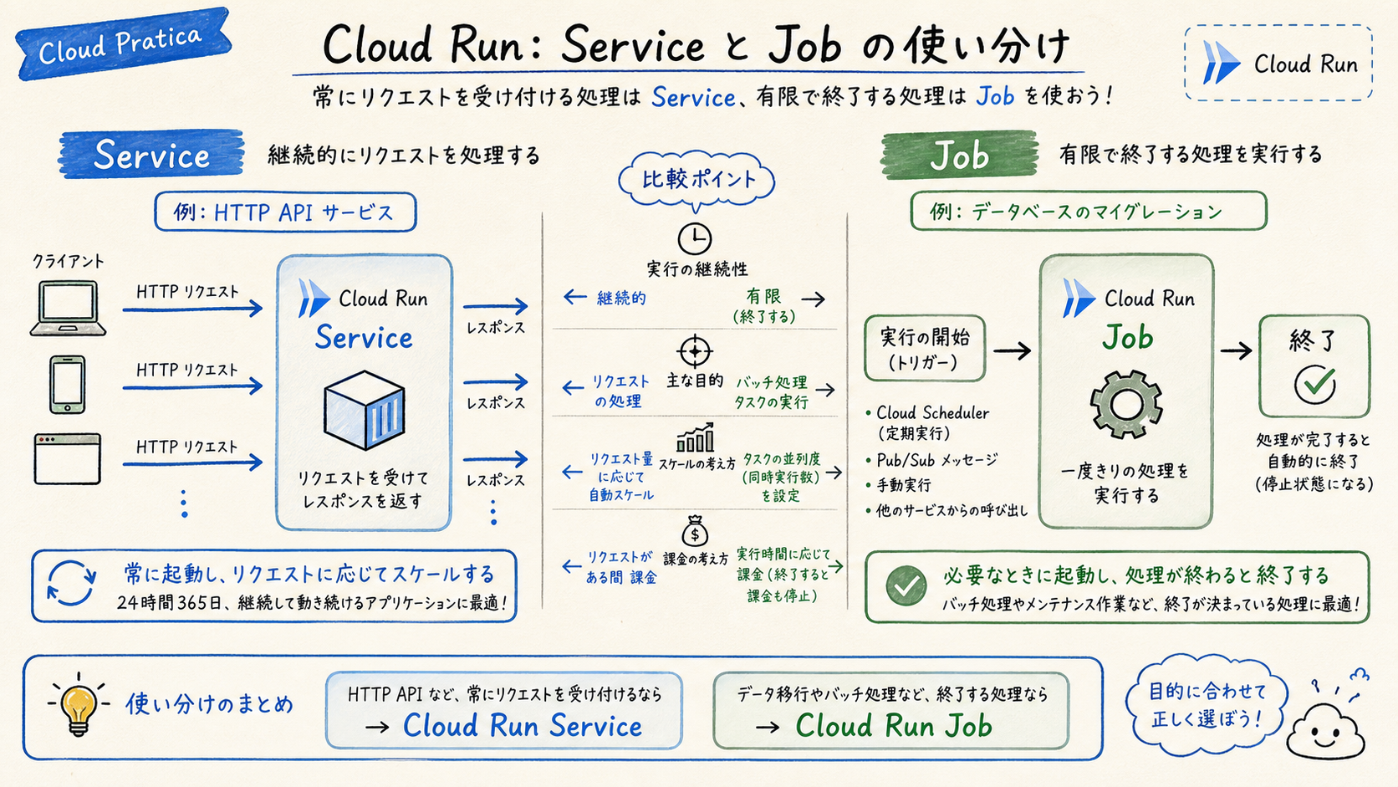The height and width of the screenshot is (787, 1398).
Task: Click the 必要なときに起動し、処理が終わると終了する text
Action: tap(1136, 575)
